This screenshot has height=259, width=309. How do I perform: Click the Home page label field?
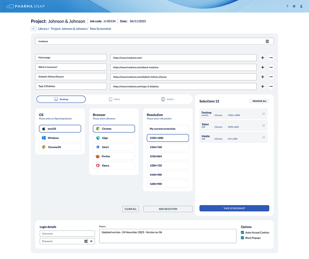[x=71, y=58]
